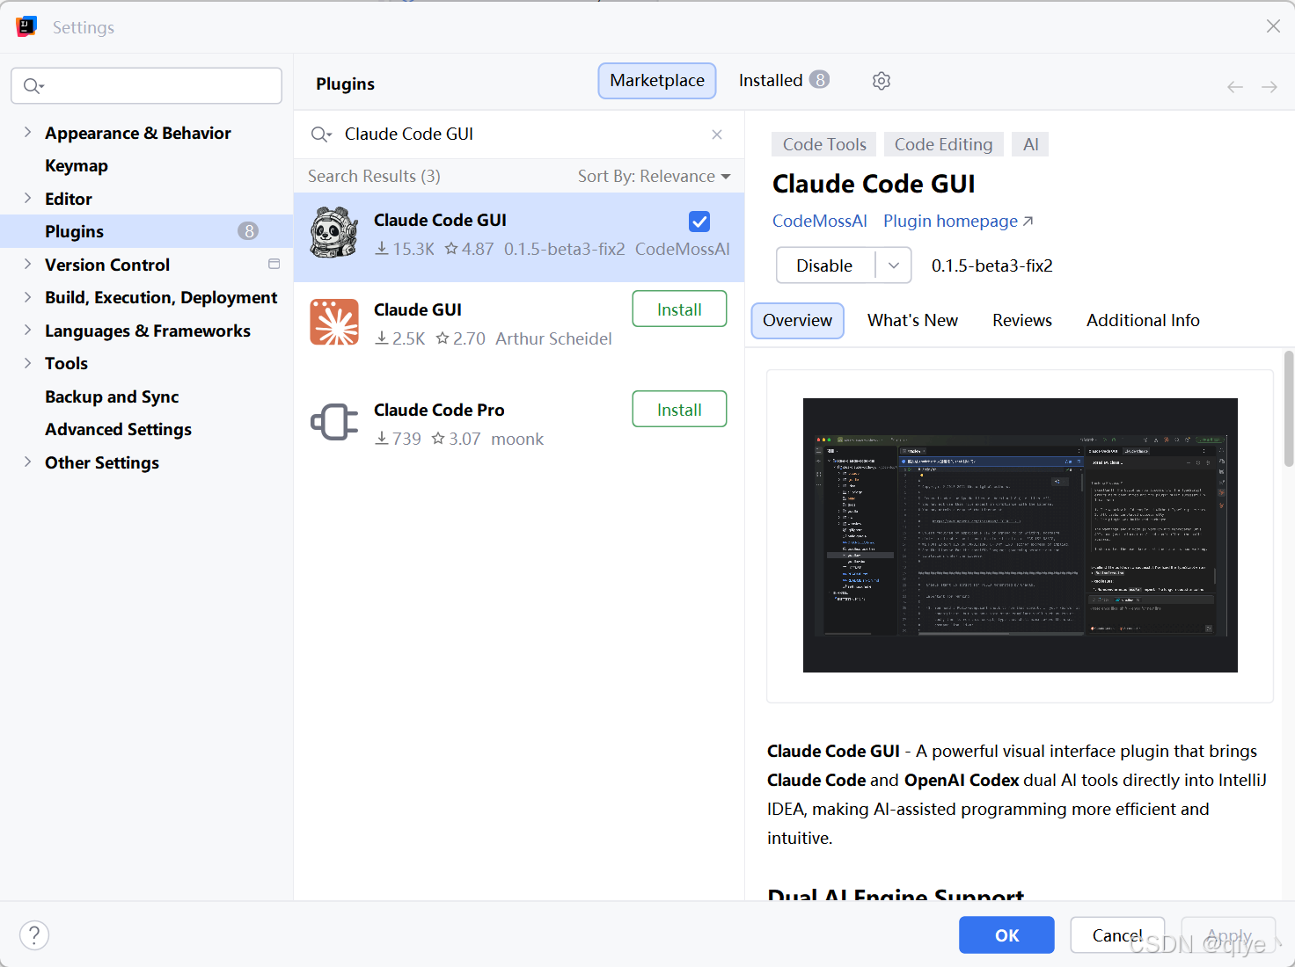Click the Version Control project-level settings icon

274,265
